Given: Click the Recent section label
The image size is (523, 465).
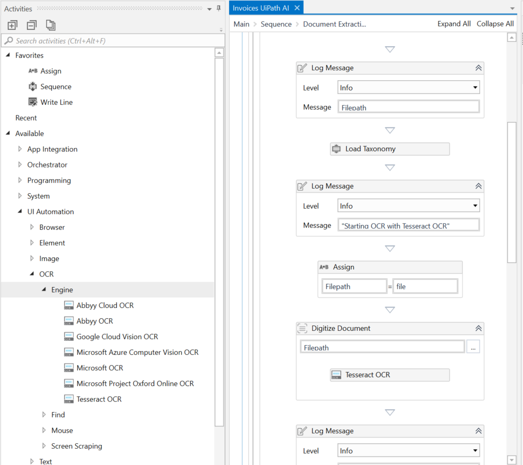Looking at the screenshot, I should (x=26, y=118).
